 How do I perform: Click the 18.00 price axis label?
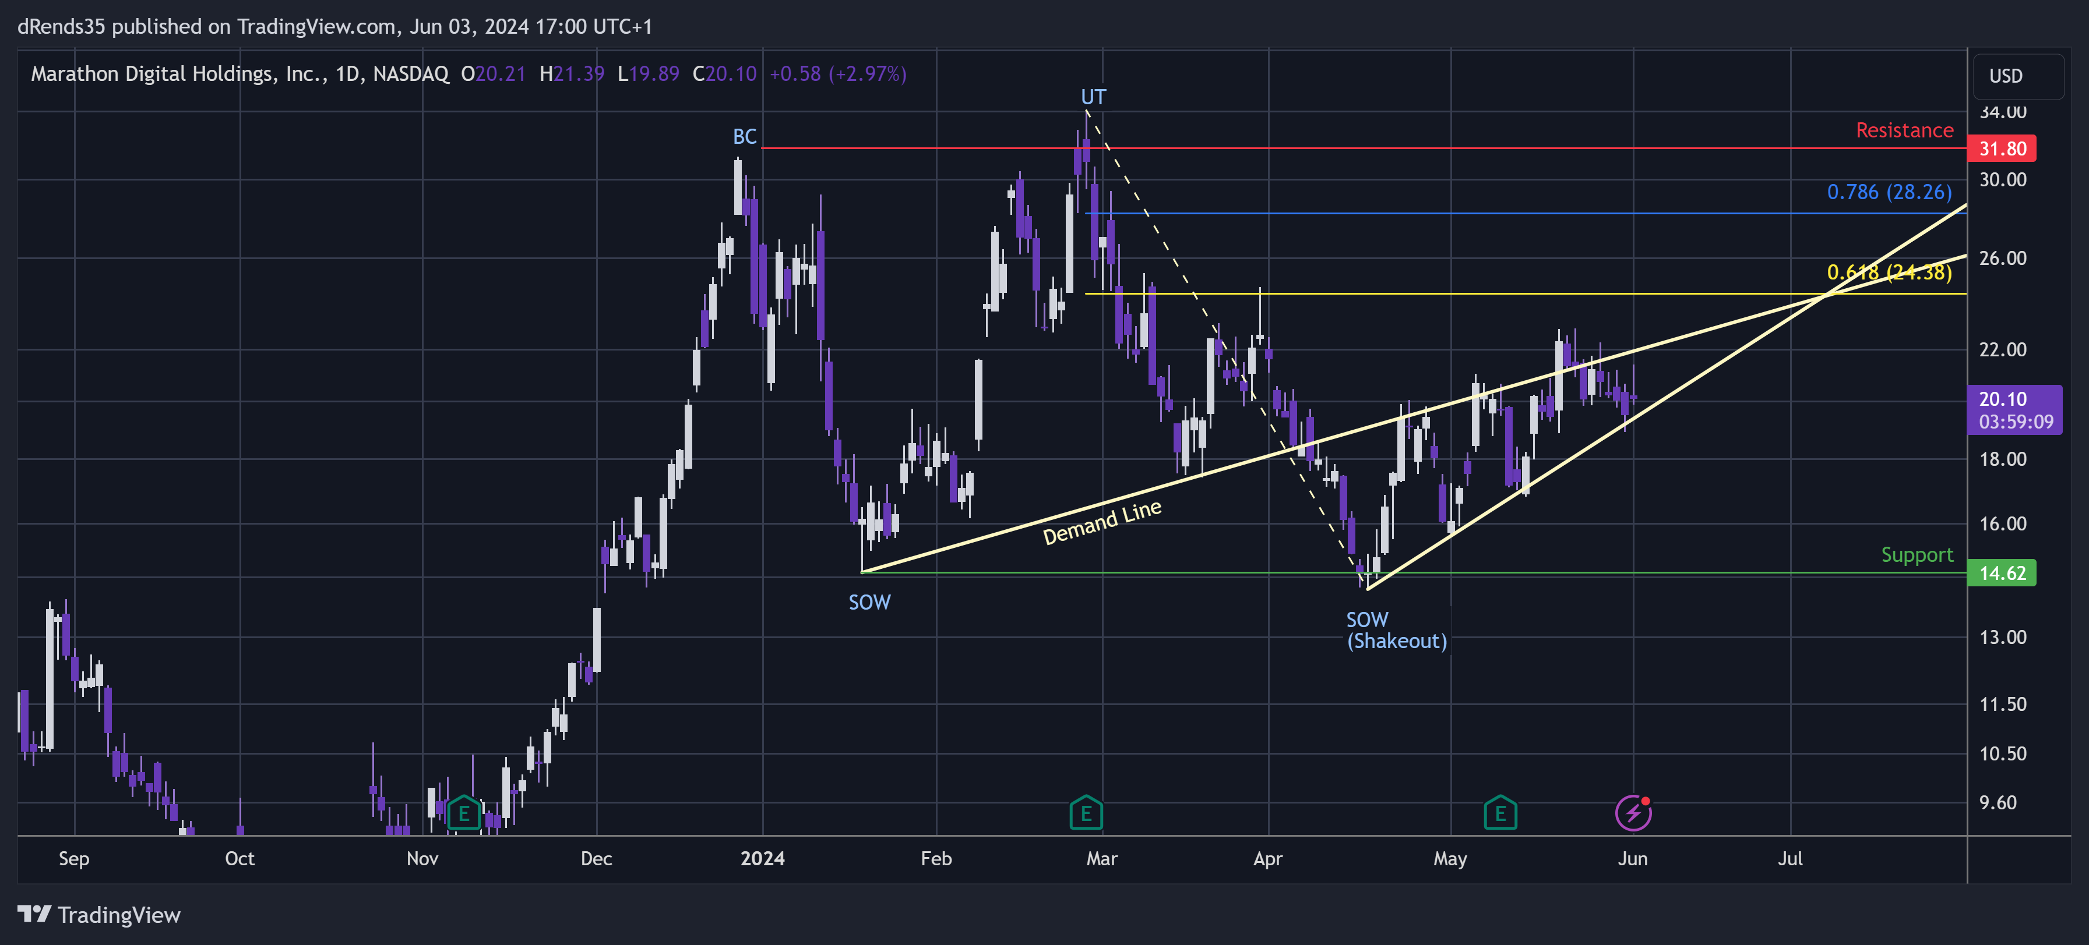[2002, 459]
